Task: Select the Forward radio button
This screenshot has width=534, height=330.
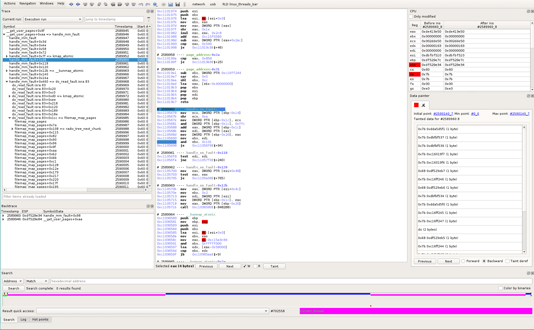Action: tap(463, 261)
